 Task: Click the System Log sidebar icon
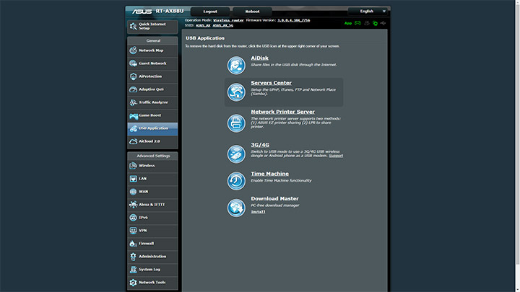(133, 270)
